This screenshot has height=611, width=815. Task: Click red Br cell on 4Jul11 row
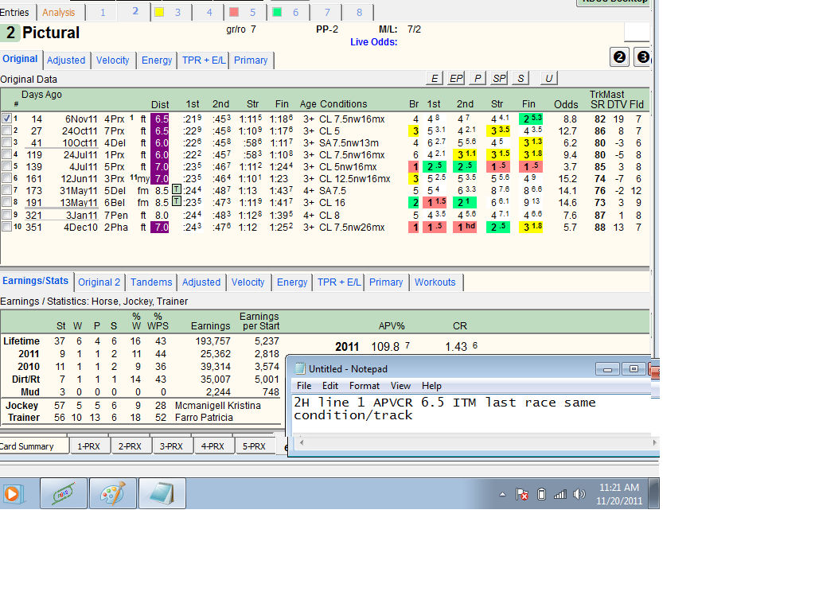414,167
